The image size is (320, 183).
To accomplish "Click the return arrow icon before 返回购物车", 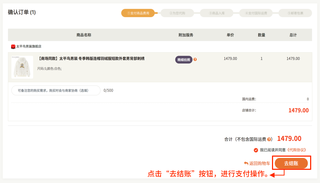I will click(x=246, y=163).
